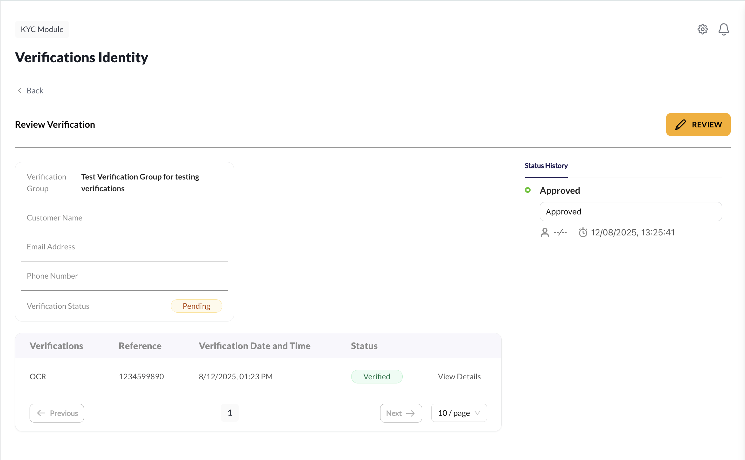Click the clock icon beside the approval timestamp
The width and height of the screenshot is (745, 460).
583,232
